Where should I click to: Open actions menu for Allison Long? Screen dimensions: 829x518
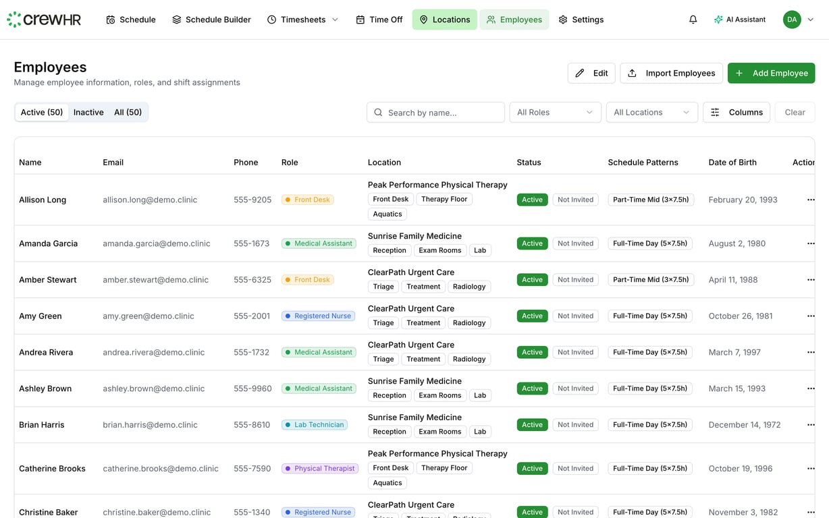point(811,200)
